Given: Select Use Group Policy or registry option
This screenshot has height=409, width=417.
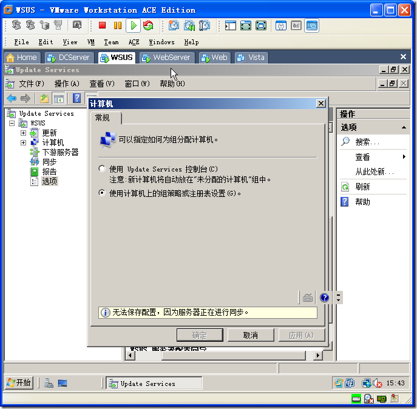Looking at the screenshot, I should [x=101, y=193].
